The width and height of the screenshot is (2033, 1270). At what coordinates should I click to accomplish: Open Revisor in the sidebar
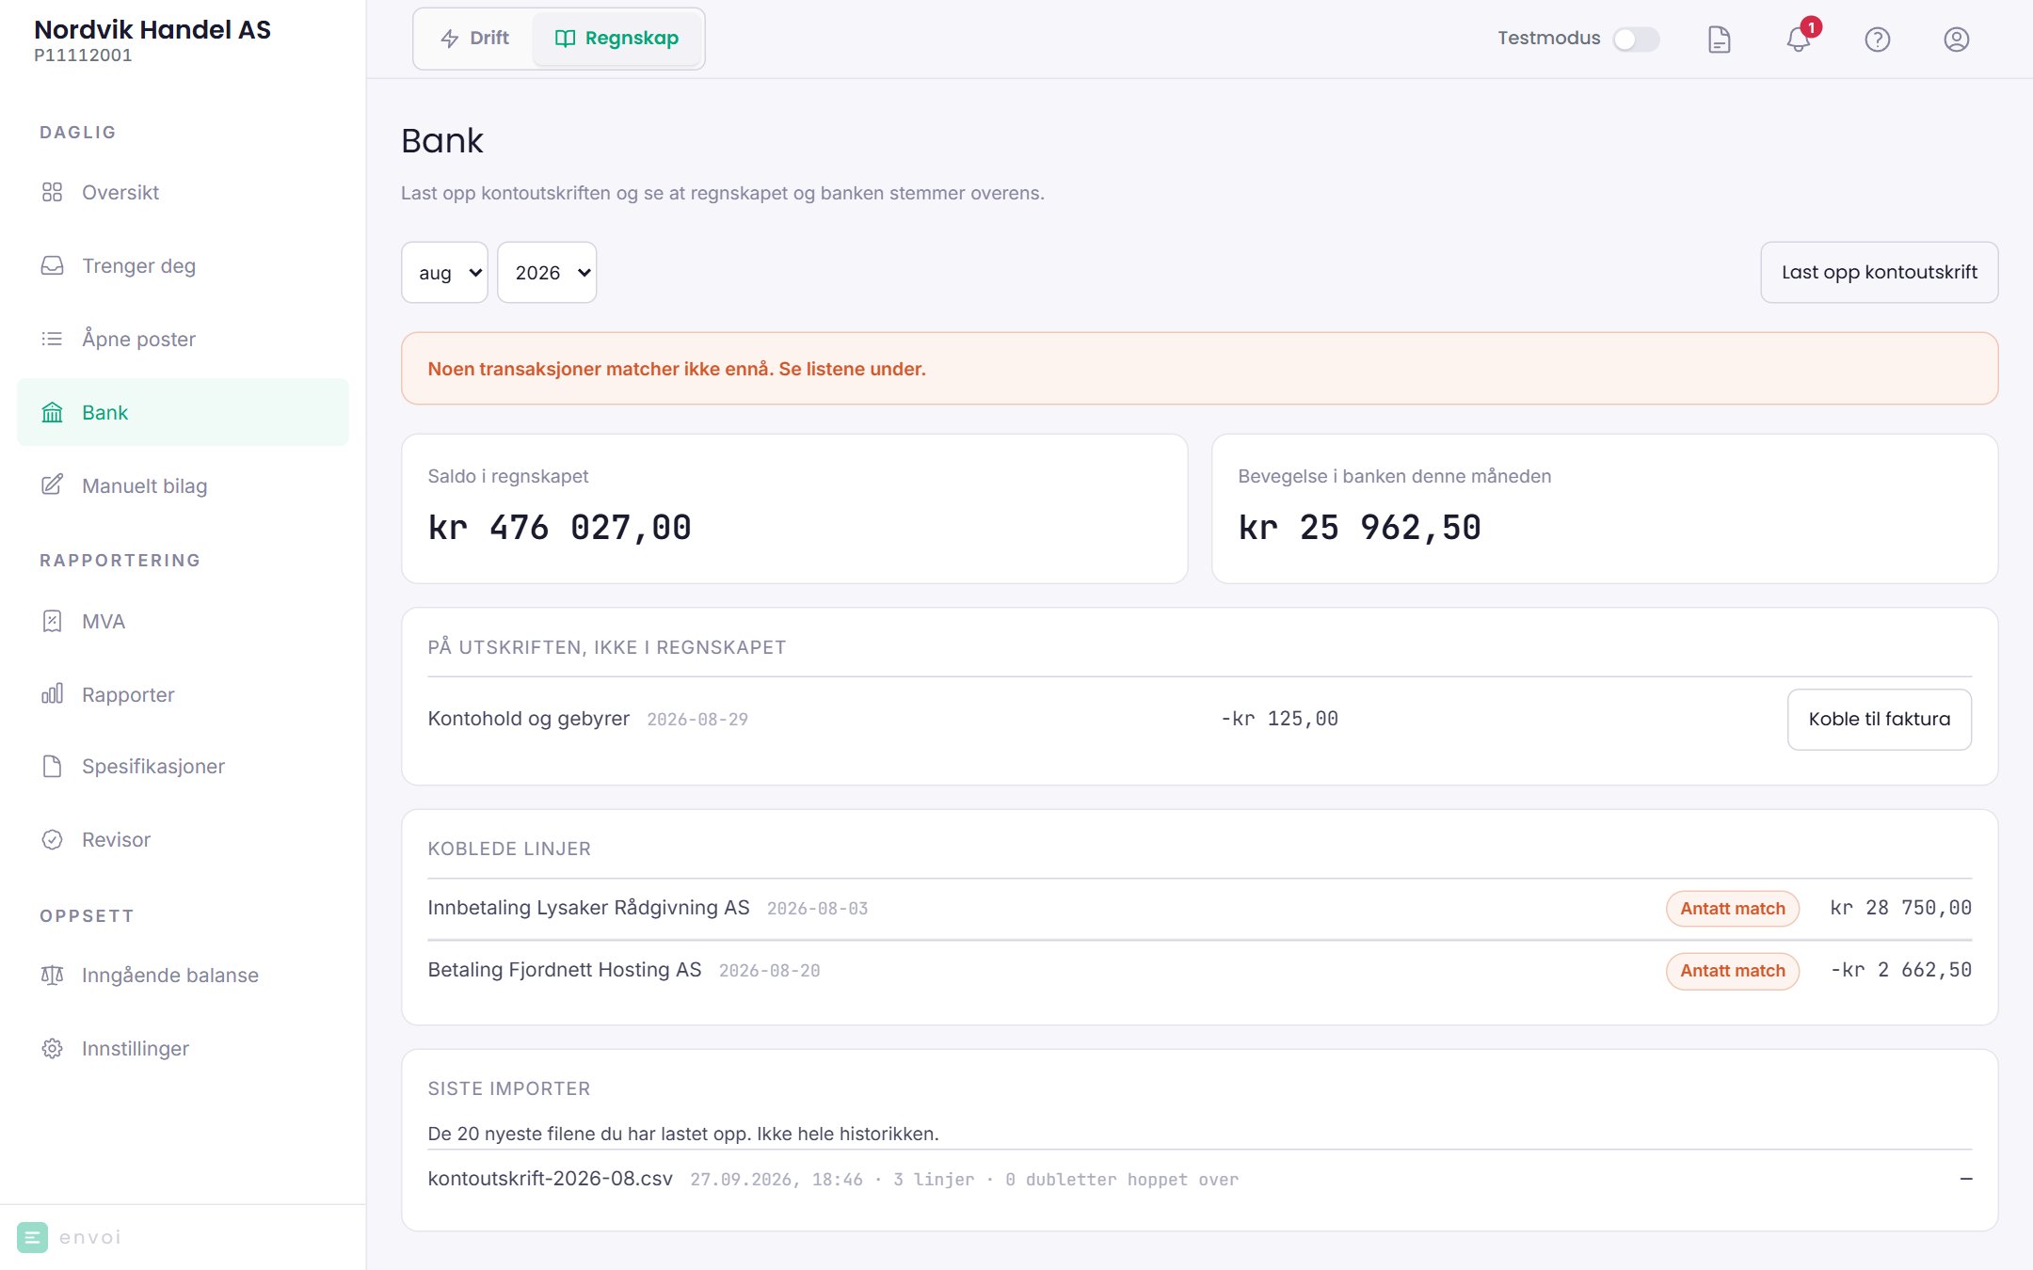[183, 839]
